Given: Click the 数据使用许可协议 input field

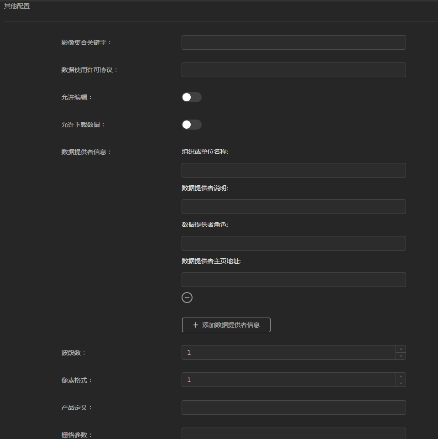Looking at the screenshot, I should tap(293, 69).
